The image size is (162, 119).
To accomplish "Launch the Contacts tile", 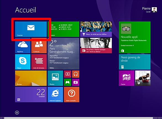I will point(39,45).
